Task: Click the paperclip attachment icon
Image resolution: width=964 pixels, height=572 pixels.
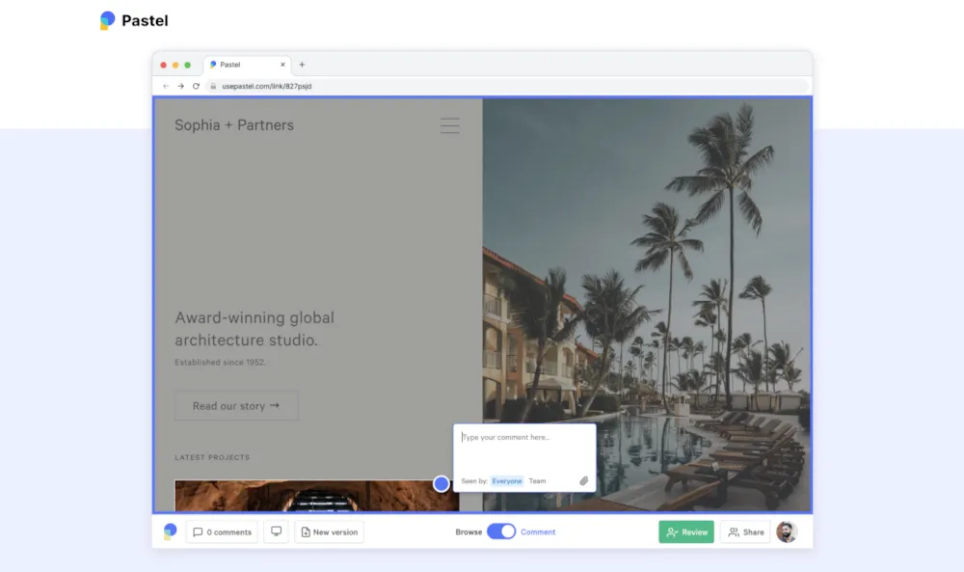Action: click(583, 480)
